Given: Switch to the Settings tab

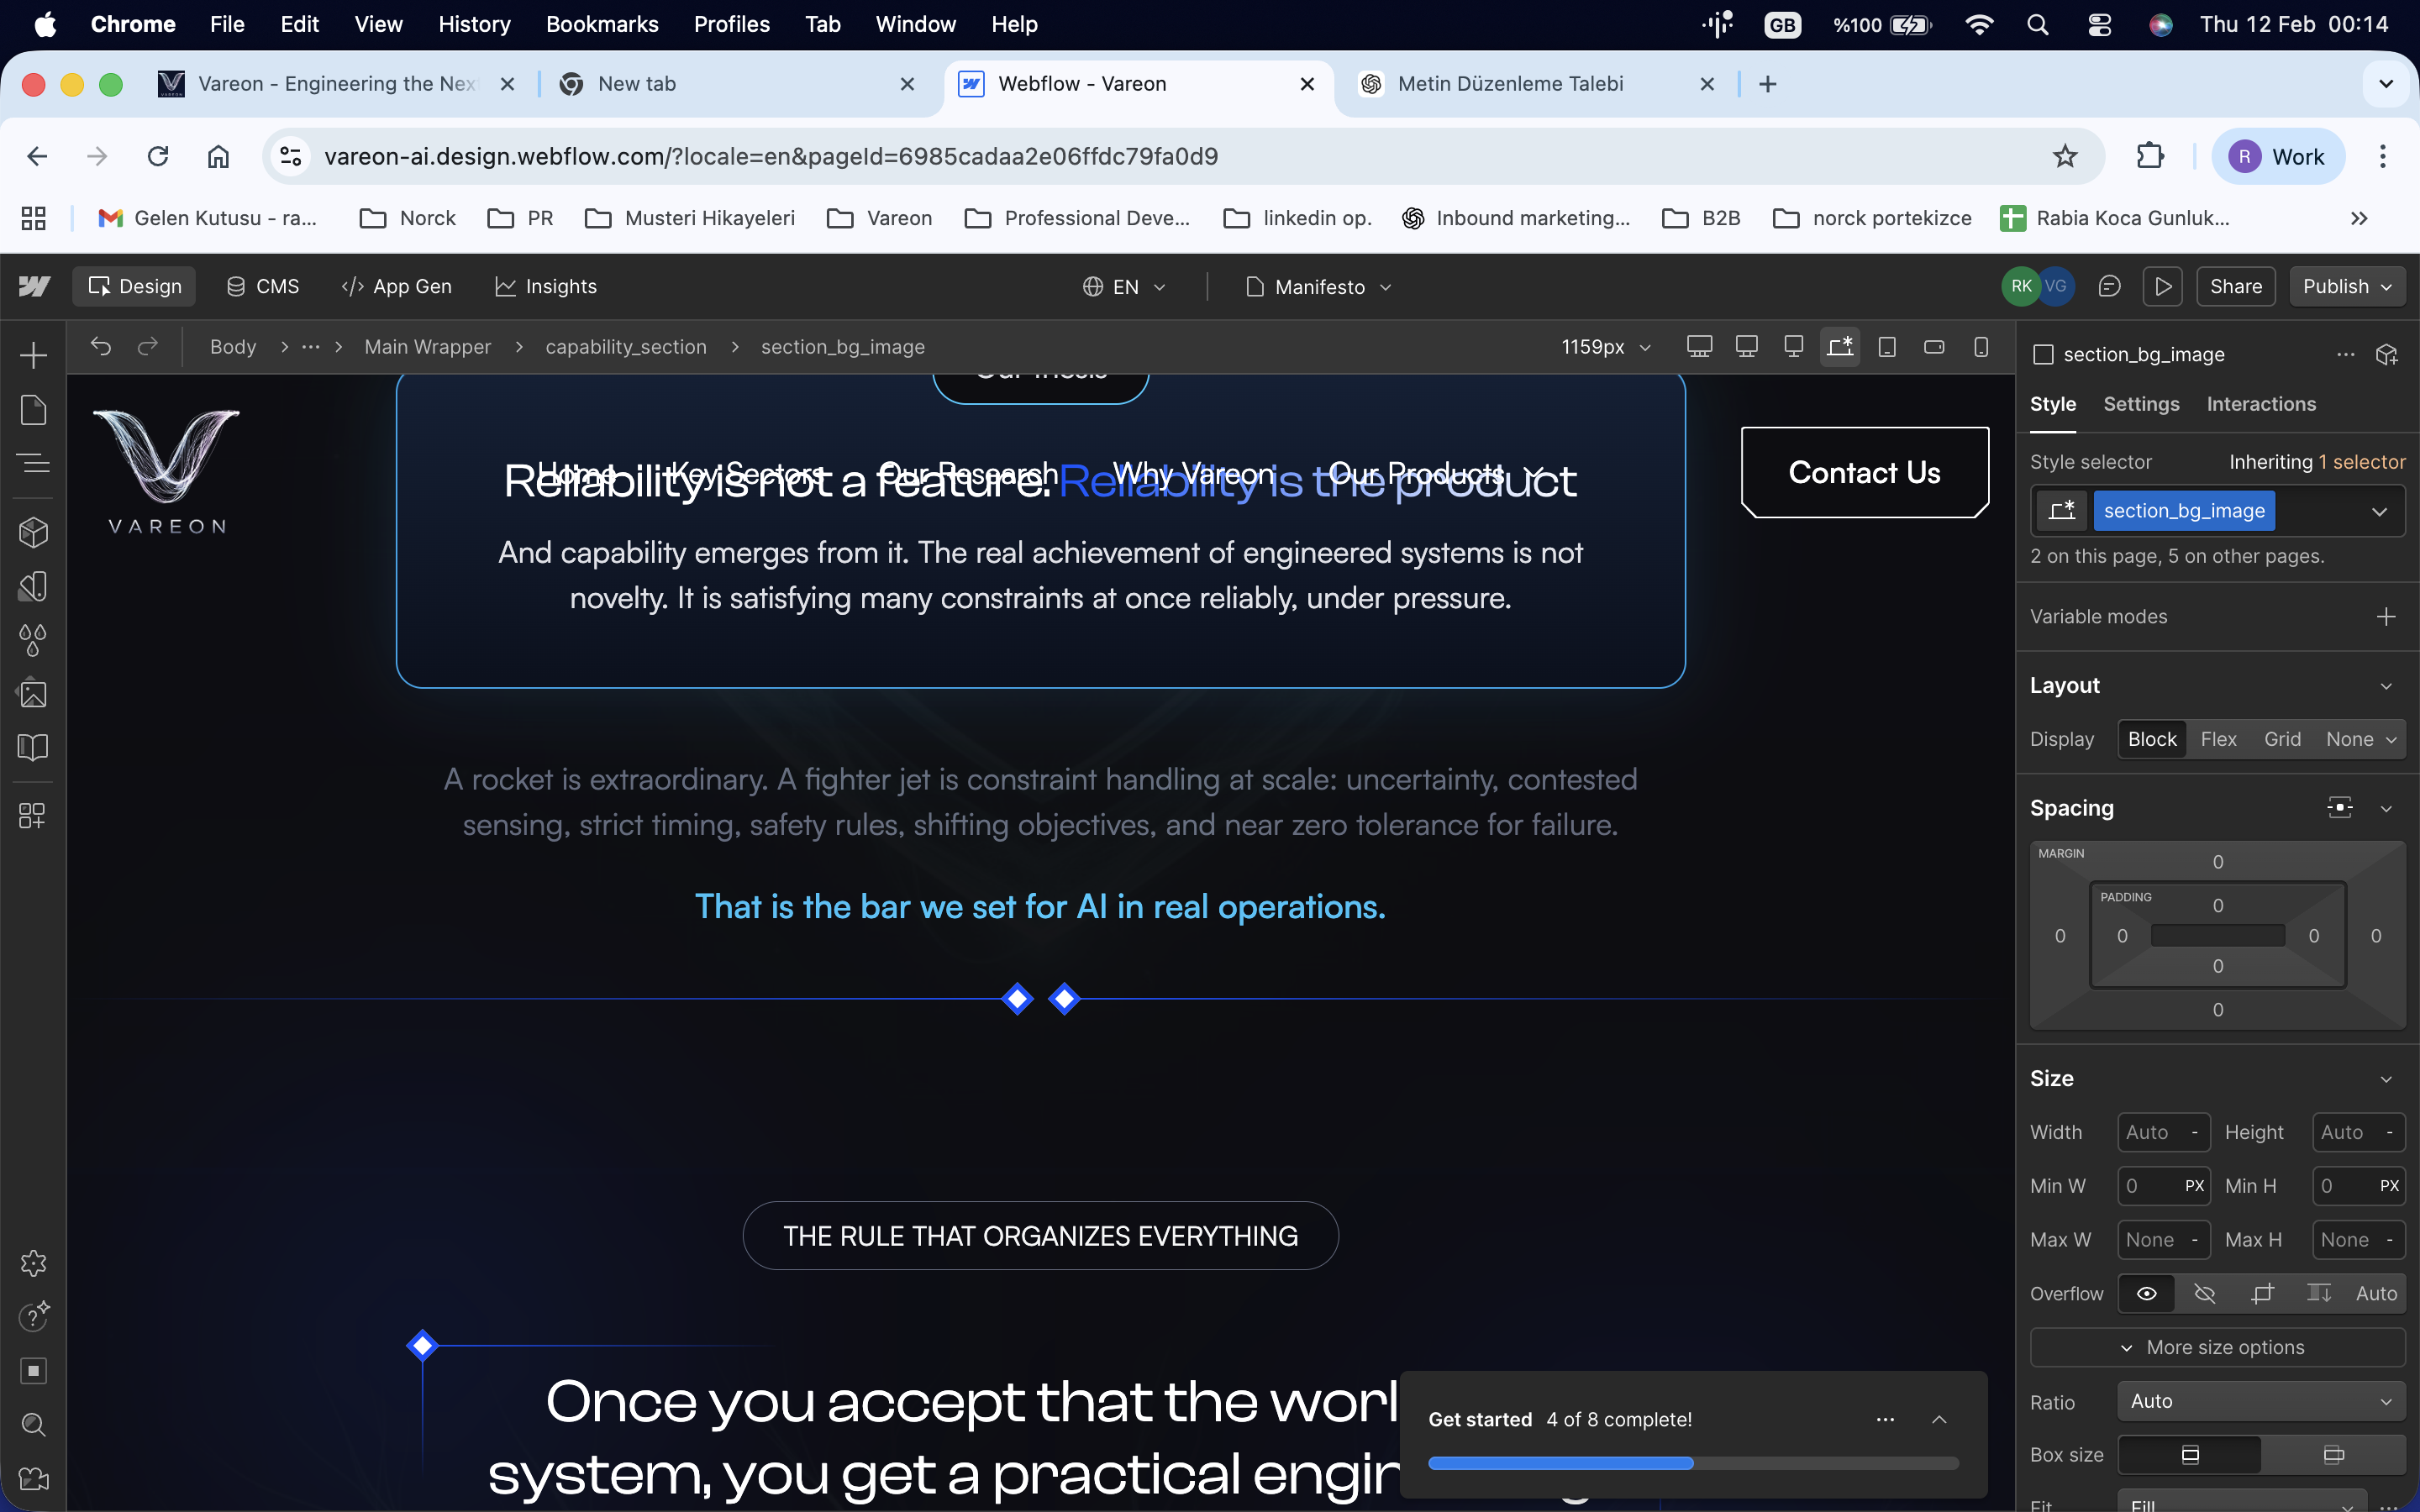Looking at the screenshot, I should coord(2140,404).
